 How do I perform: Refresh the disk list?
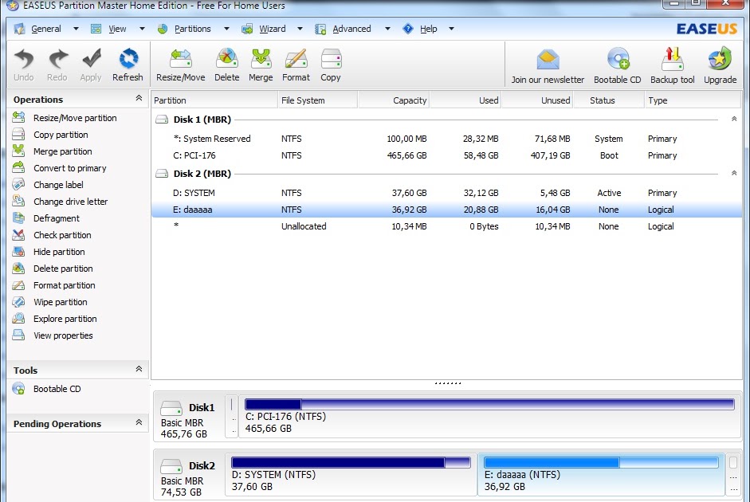tap(128, 65)
